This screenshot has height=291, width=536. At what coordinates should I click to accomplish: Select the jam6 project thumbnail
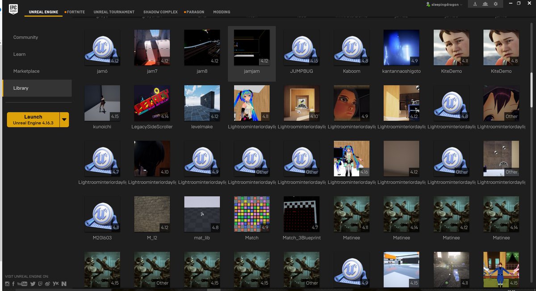102,48
